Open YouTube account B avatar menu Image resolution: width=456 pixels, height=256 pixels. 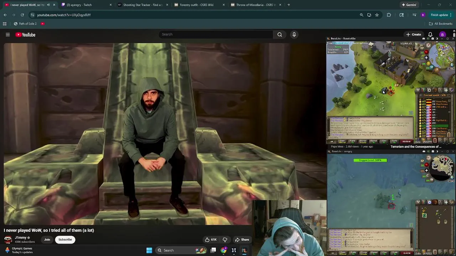(442, 34)
